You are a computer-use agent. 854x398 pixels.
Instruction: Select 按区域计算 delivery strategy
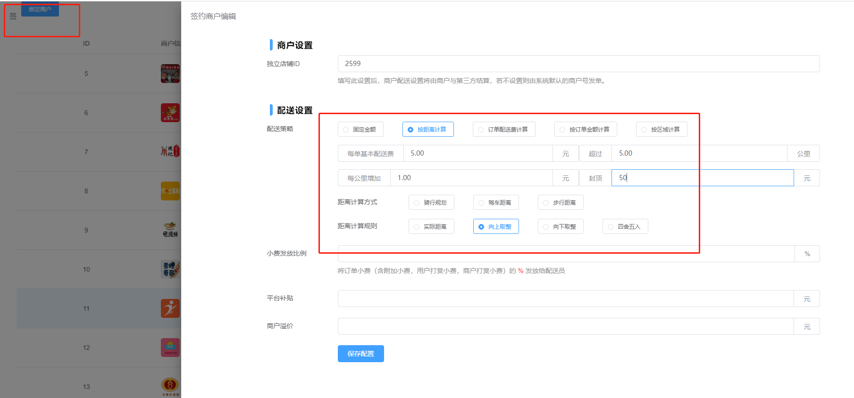click(661, 129)
